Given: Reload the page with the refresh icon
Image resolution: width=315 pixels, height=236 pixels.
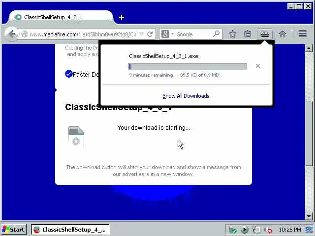Looking at the screenshot, I should coord(150,34).
